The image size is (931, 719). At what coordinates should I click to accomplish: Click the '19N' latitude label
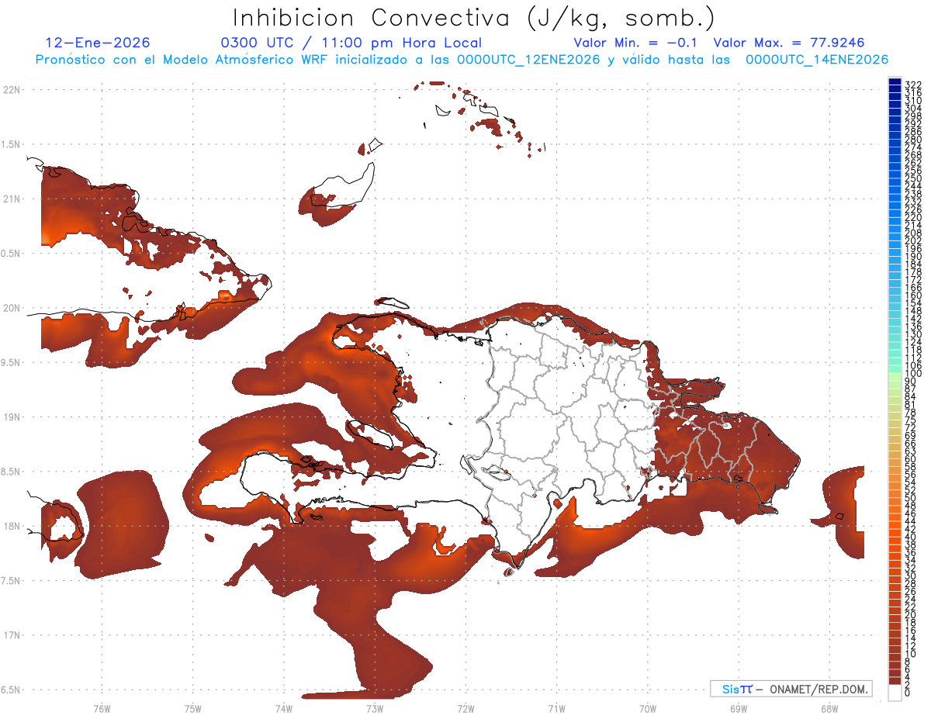12,417
